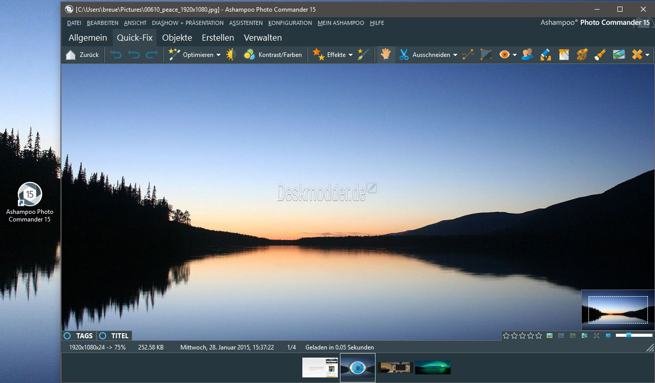Toggle the TAGS radio button

[x=67, y=336]
